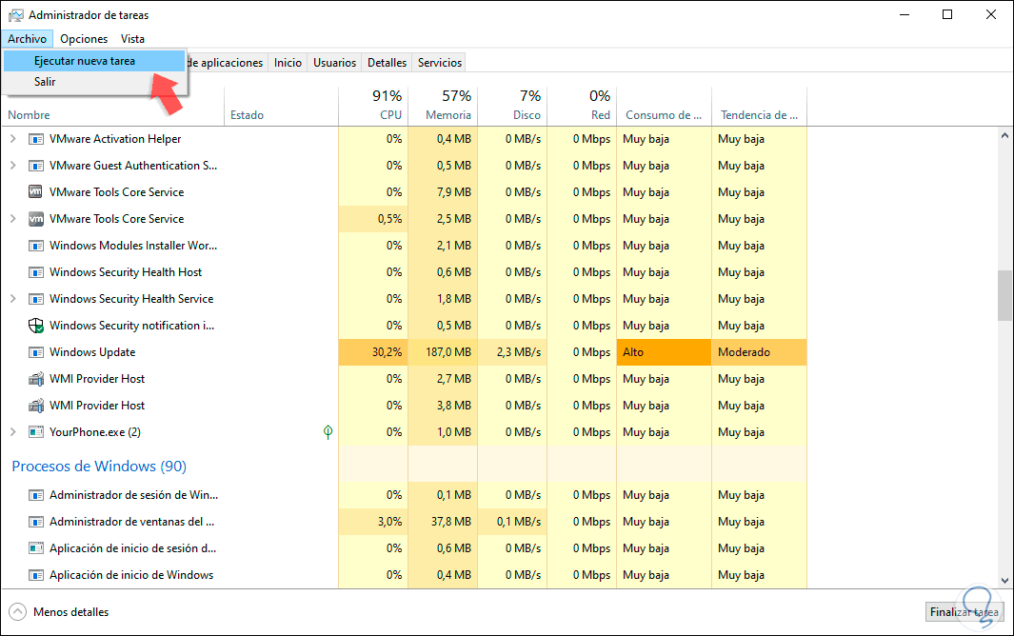
Task: Click the first WMI Provider Host icon
Action: 37,379
